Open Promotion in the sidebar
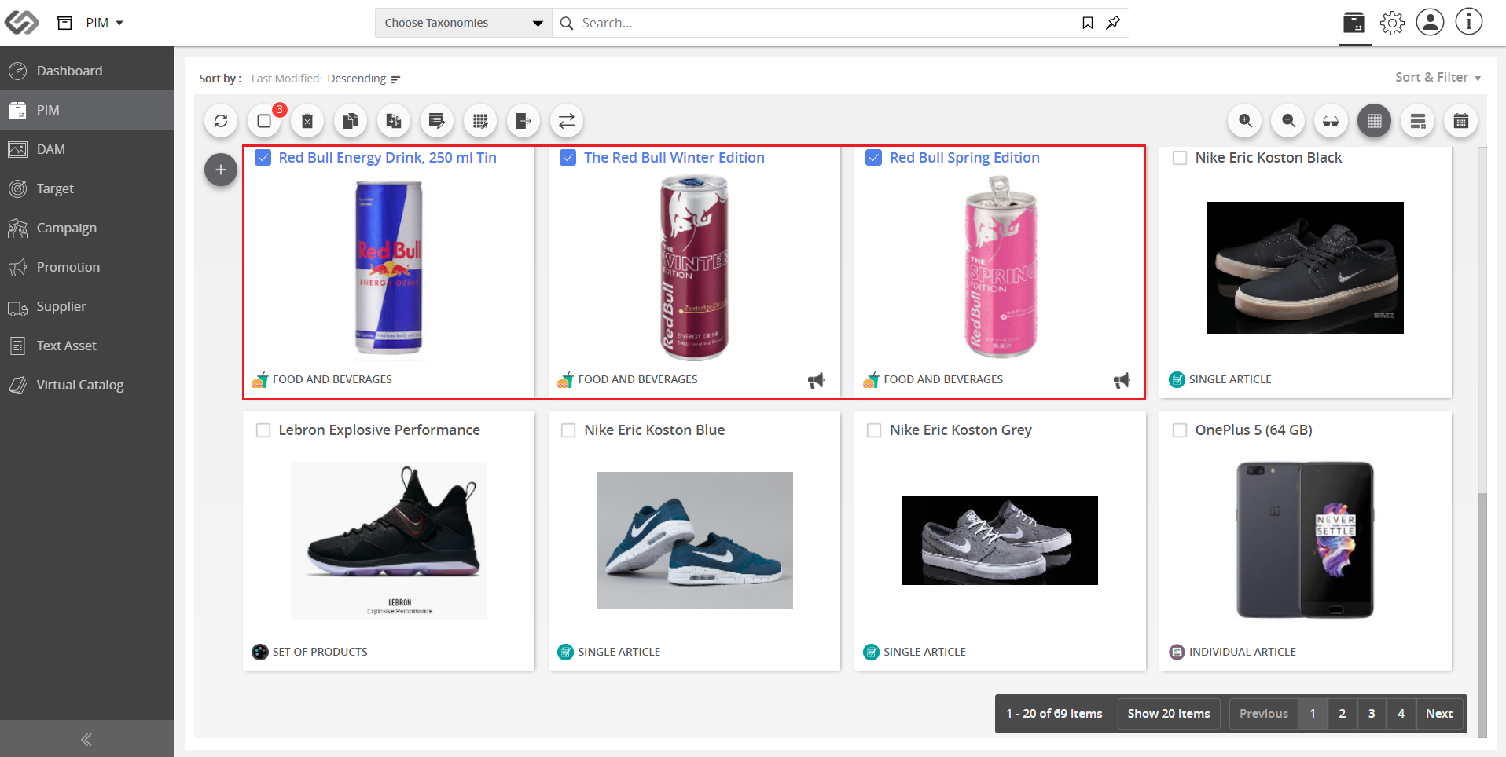The width and height of the screenshot is (1506, 757). tap(87, 267)
